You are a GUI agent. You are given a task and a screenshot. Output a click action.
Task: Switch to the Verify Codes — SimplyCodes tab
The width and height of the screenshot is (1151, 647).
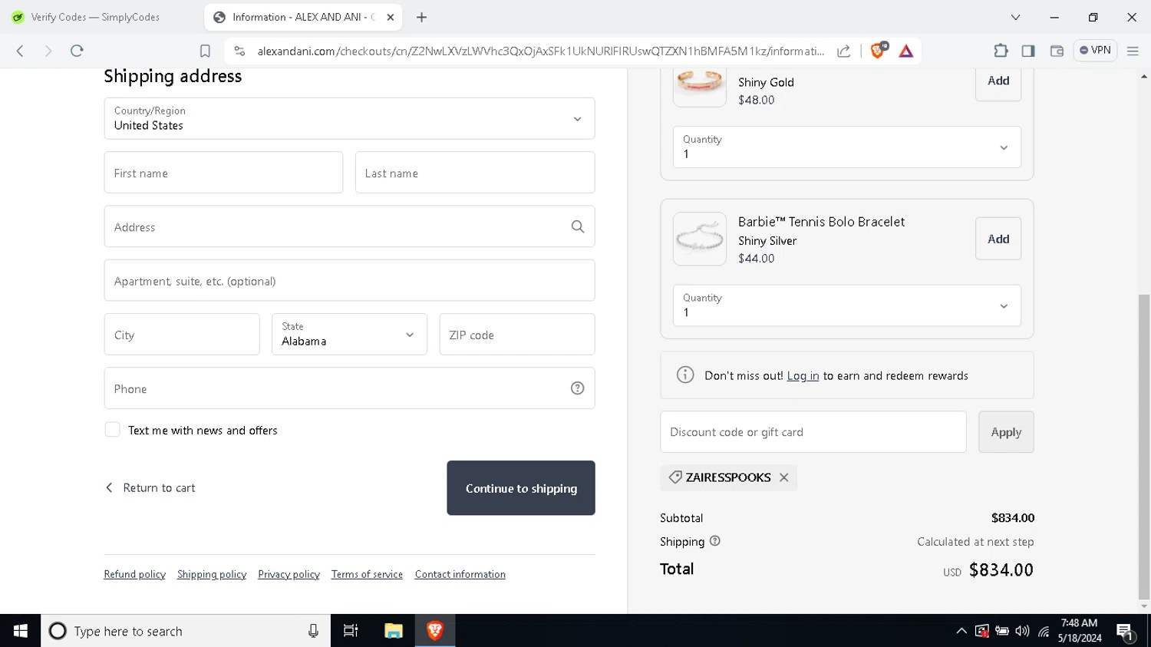tap(95, 17)
